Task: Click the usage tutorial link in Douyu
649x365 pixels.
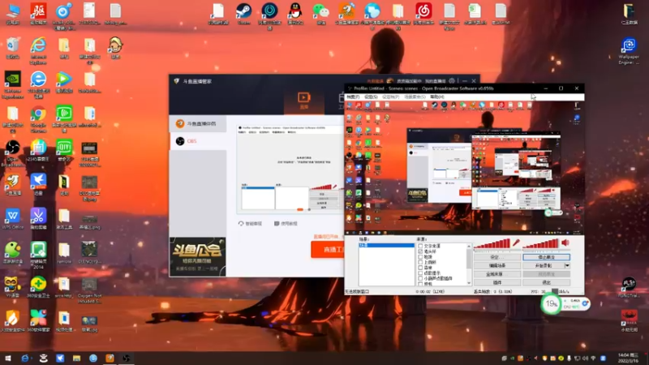Action: pyautogui.click(x=286, y=224)
